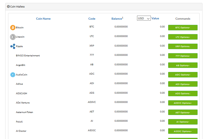Click the Ripple balance 0.00000000
This screenshot has width=212, height=139.
point(121,46)
